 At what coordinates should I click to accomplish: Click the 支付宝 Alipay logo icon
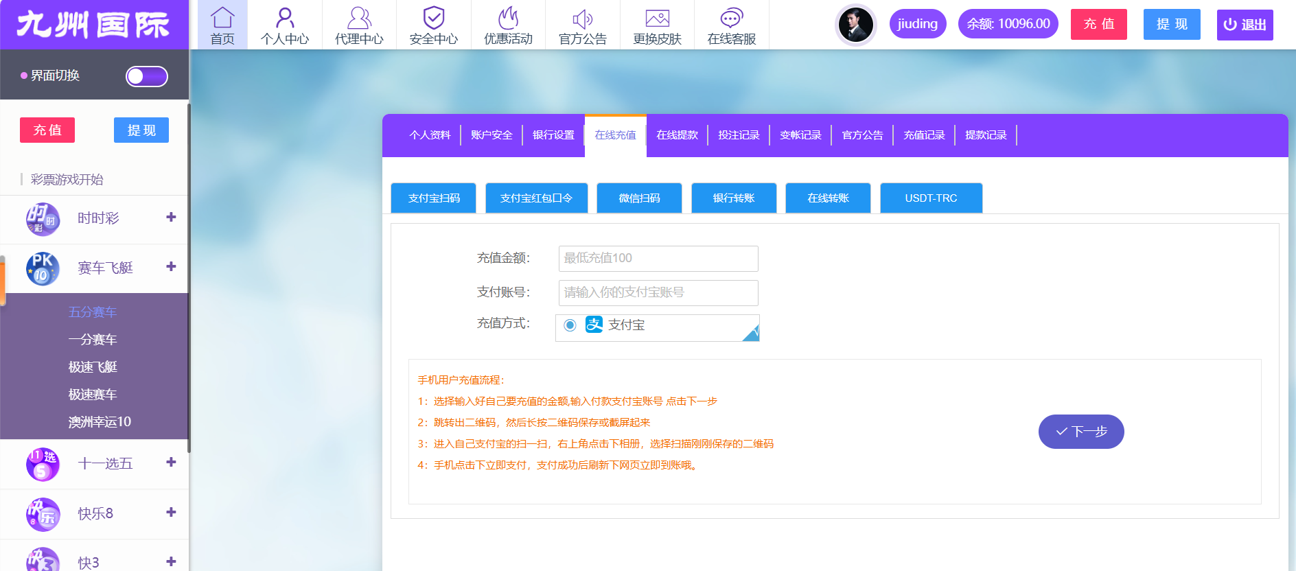pos(594,325)
